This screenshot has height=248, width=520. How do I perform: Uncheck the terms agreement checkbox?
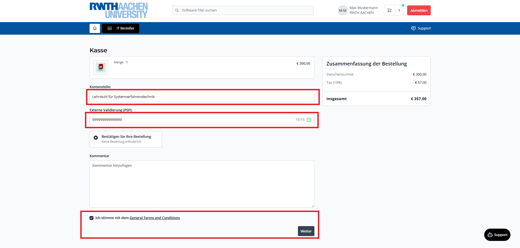[91, 218]
